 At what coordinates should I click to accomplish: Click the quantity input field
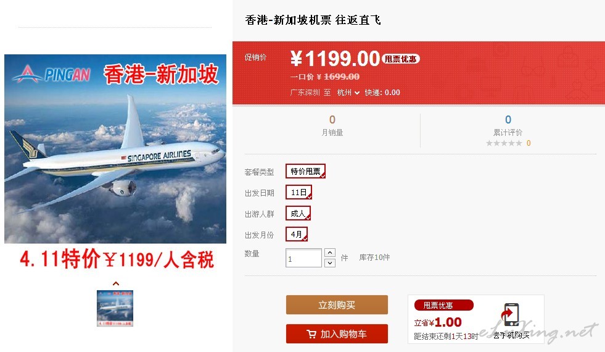pos(303,258)
